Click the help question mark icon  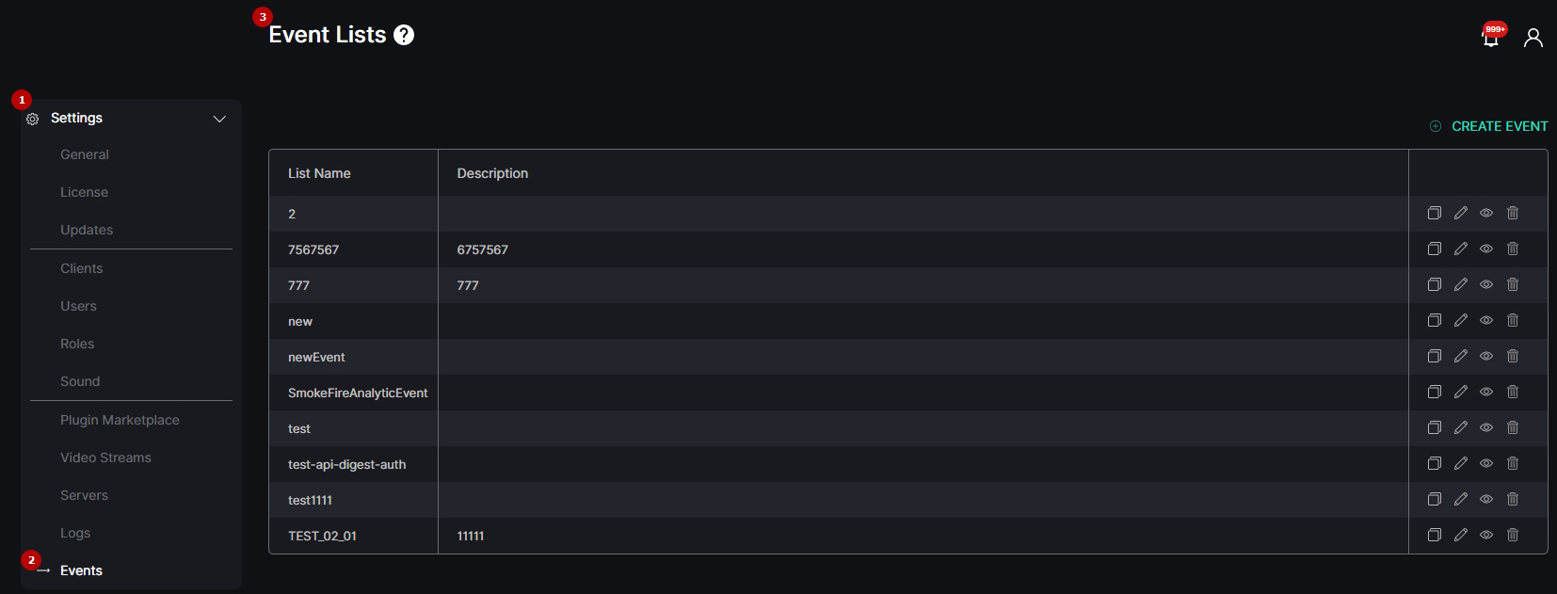click(x=404, y=35)
